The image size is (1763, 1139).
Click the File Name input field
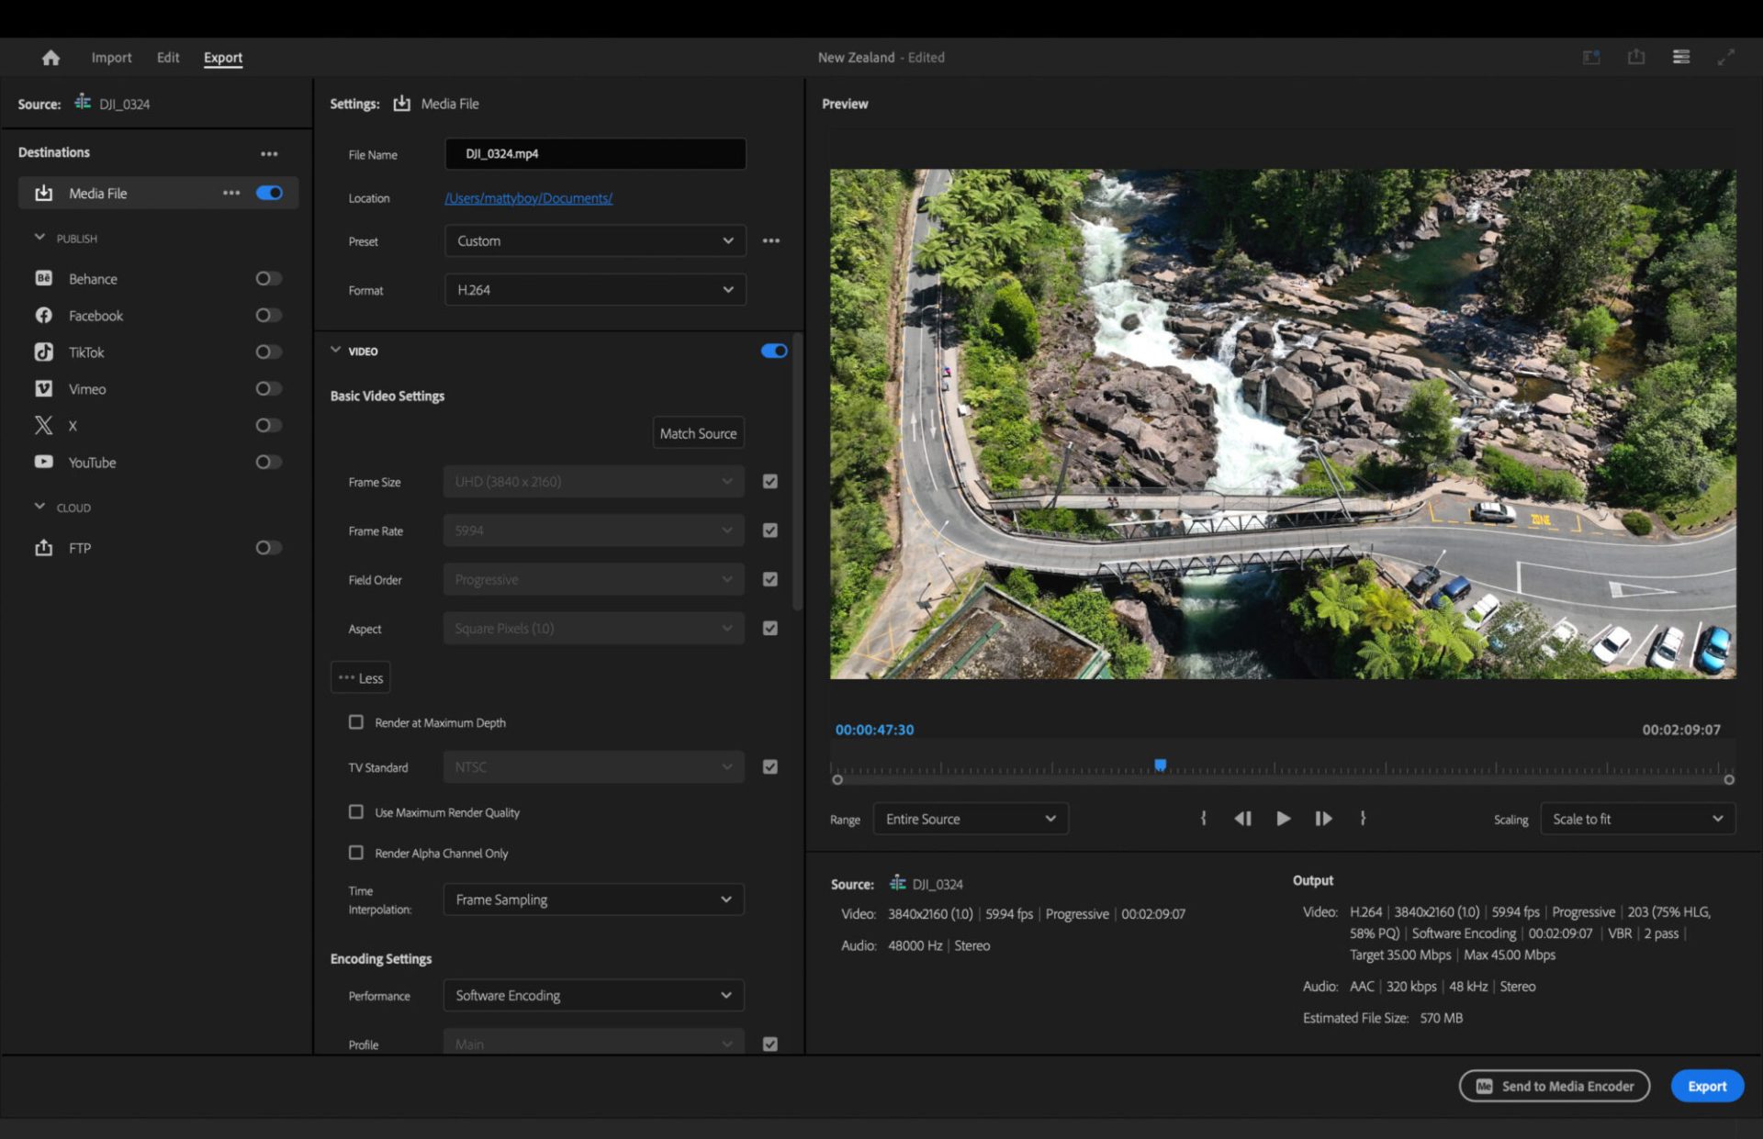point(595,153)
